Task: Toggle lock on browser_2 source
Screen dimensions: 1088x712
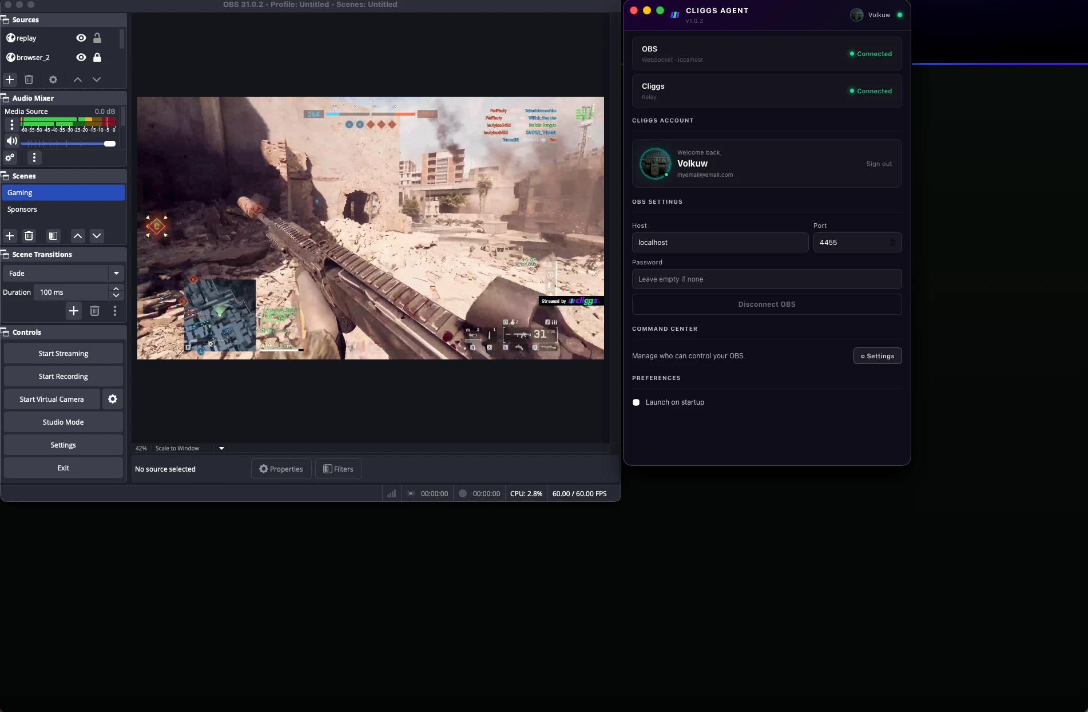Action: point(97,57)
